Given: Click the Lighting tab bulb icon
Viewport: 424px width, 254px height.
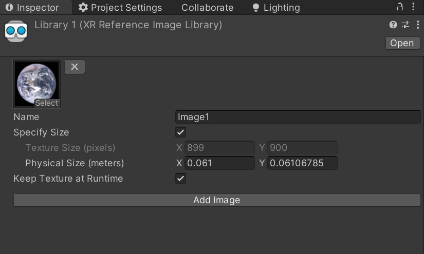Looking at the screenshot, I should coord(255,8).
